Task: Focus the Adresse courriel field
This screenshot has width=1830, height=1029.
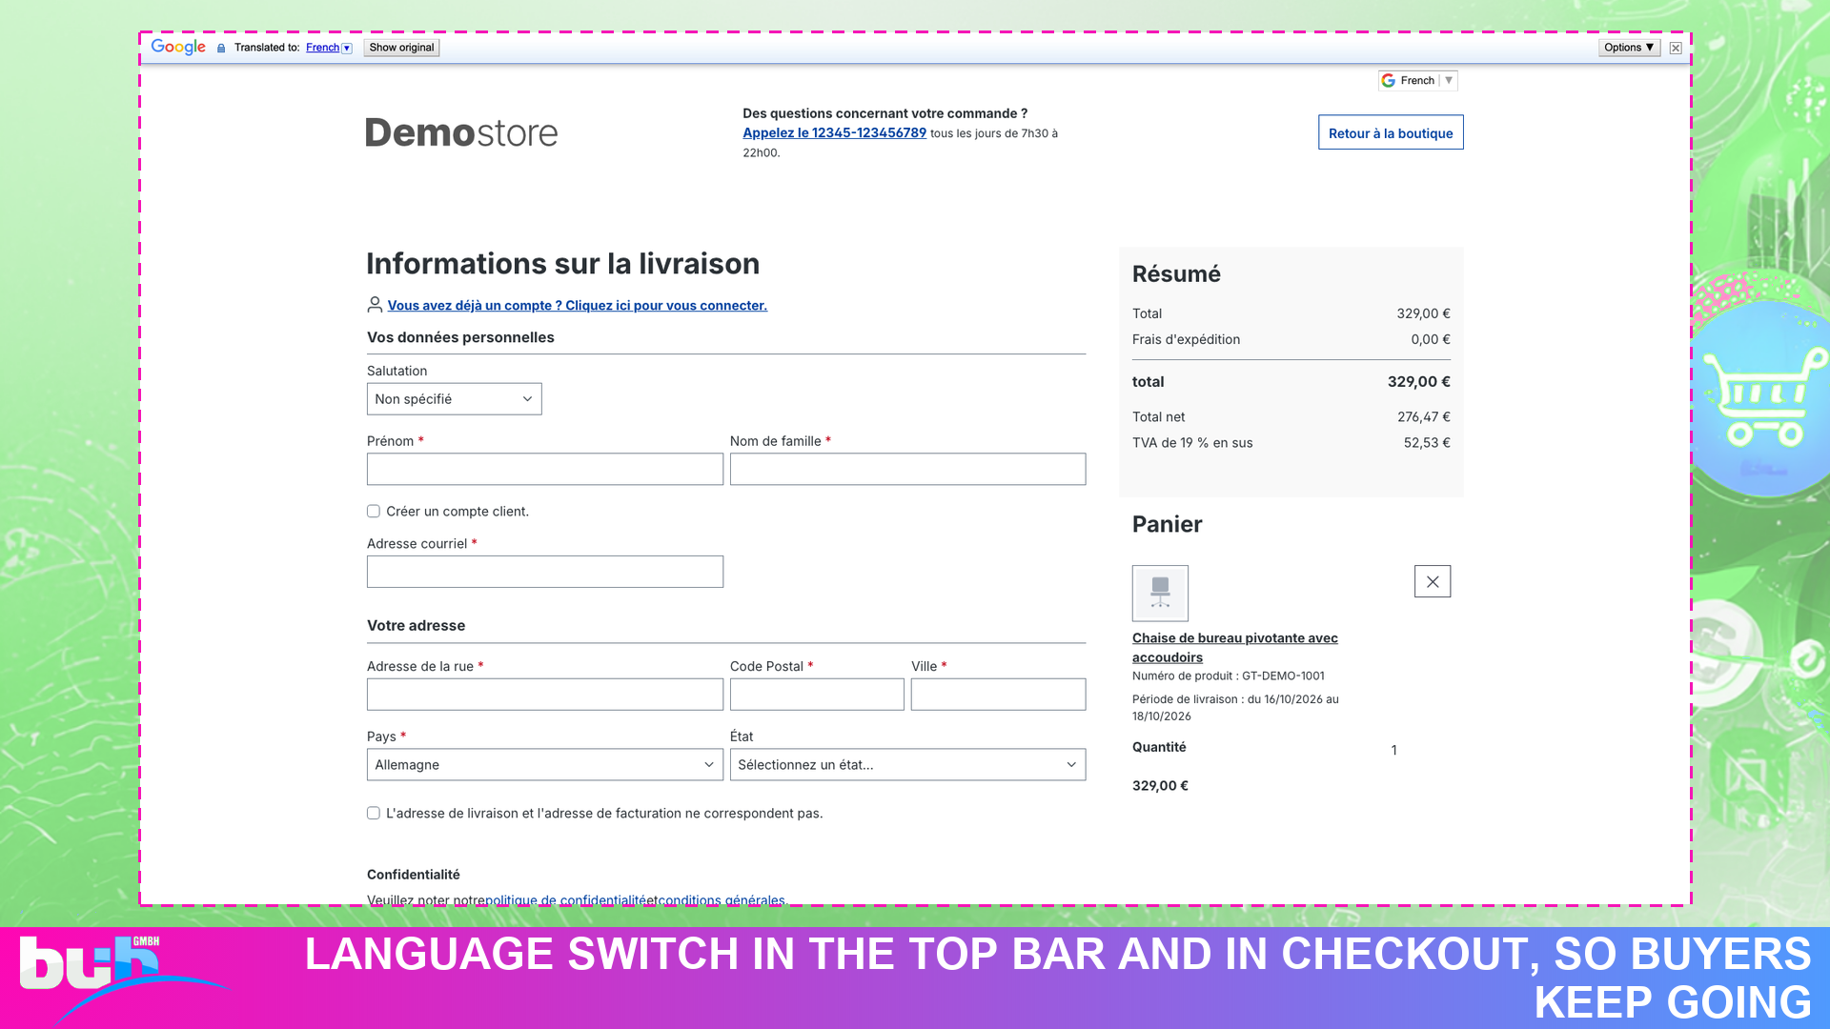Action: click(x=545, y=572)
